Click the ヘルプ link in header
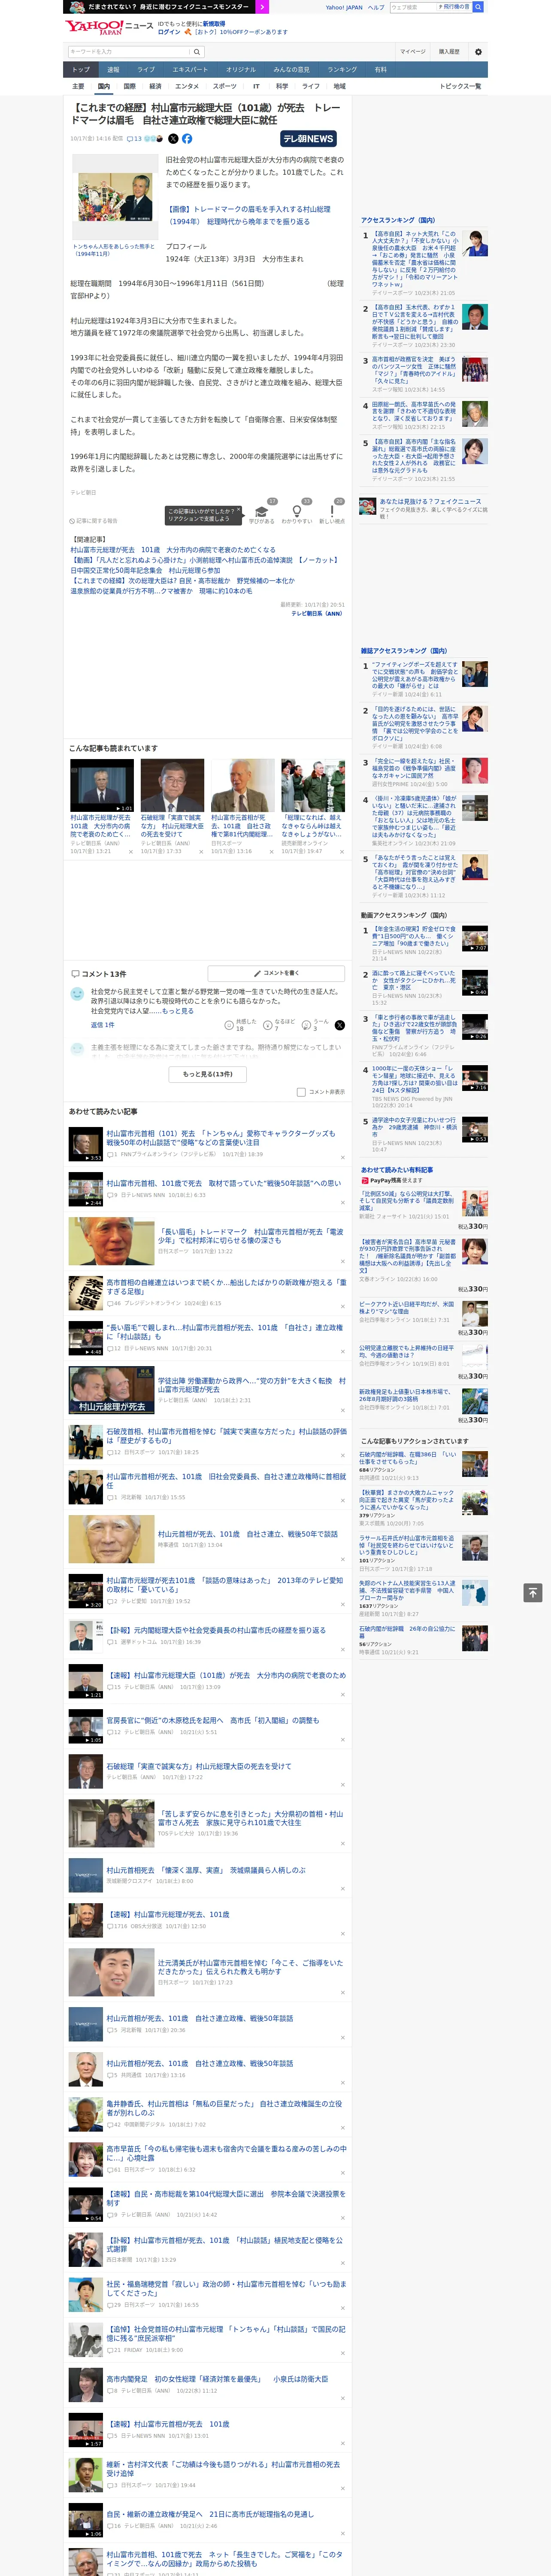The image size is (551, 2576). point(376,7)
